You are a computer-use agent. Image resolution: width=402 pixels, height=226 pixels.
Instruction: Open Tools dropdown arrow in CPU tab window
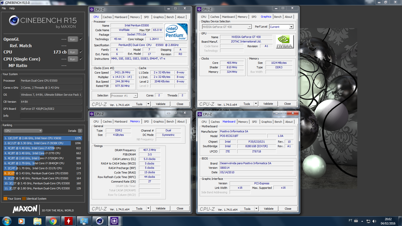148,104
